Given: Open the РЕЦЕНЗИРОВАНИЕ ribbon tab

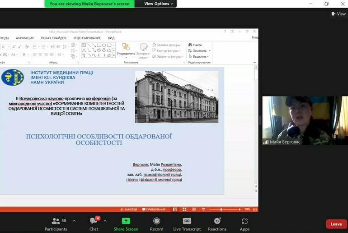Looking at the screenshot, I should [x=87, y=38].
